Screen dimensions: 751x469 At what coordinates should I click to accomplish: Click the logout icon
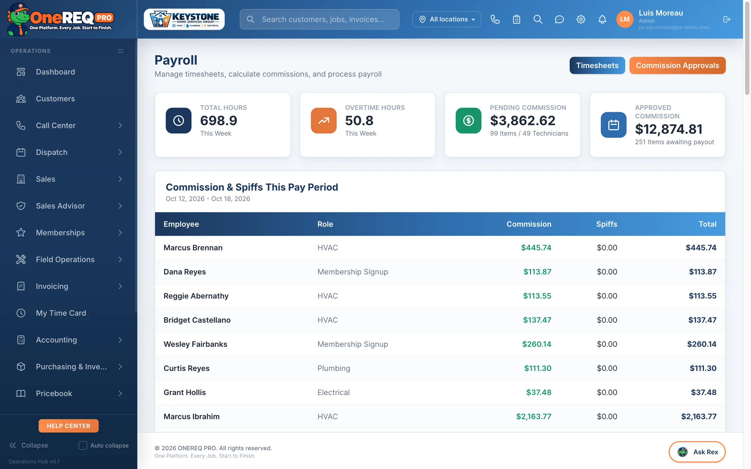coord(727,19)
